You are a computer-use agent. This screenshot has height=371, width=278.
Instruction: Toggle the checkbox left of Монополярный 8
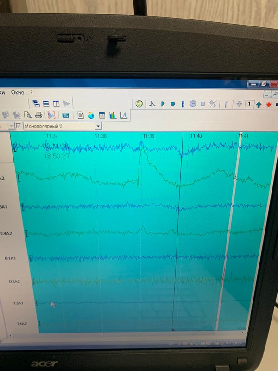tap(19, 126)
